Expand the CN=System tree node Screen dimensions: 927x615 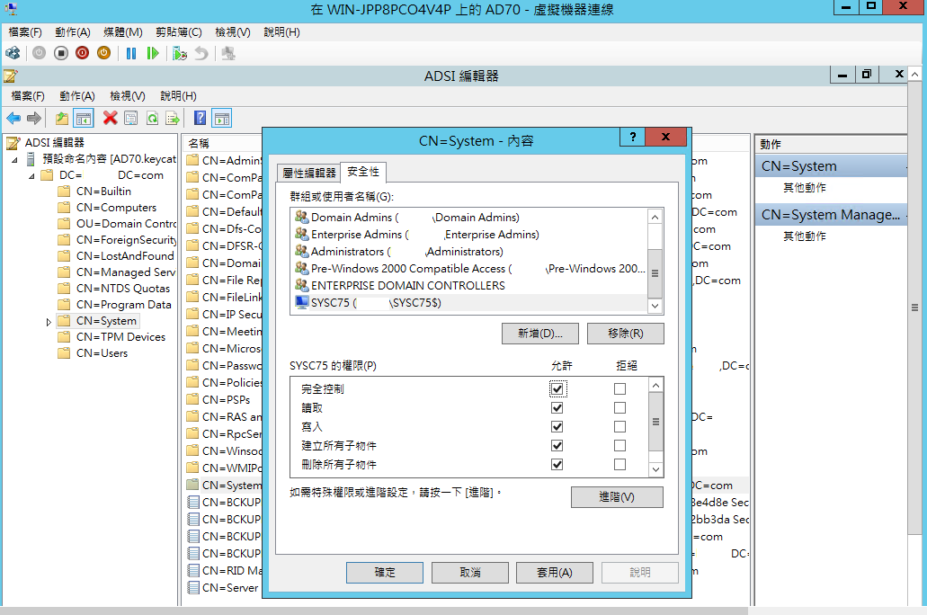tap(49, 322)
